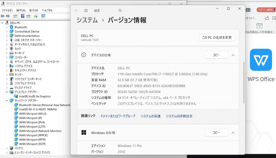Screen dimensions: 276x158
Task: Collapse the ネットワーク アダプター tree node
Action: [7, 101]
